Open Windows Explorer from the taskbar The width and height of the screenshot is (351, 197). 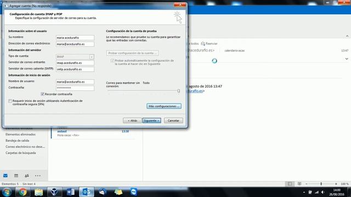(x=39, y=192)
